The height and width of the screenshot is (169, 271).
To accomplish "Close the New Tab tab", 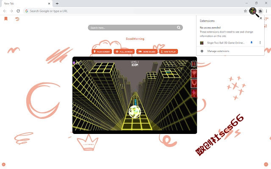I will [x=49, y=3].
